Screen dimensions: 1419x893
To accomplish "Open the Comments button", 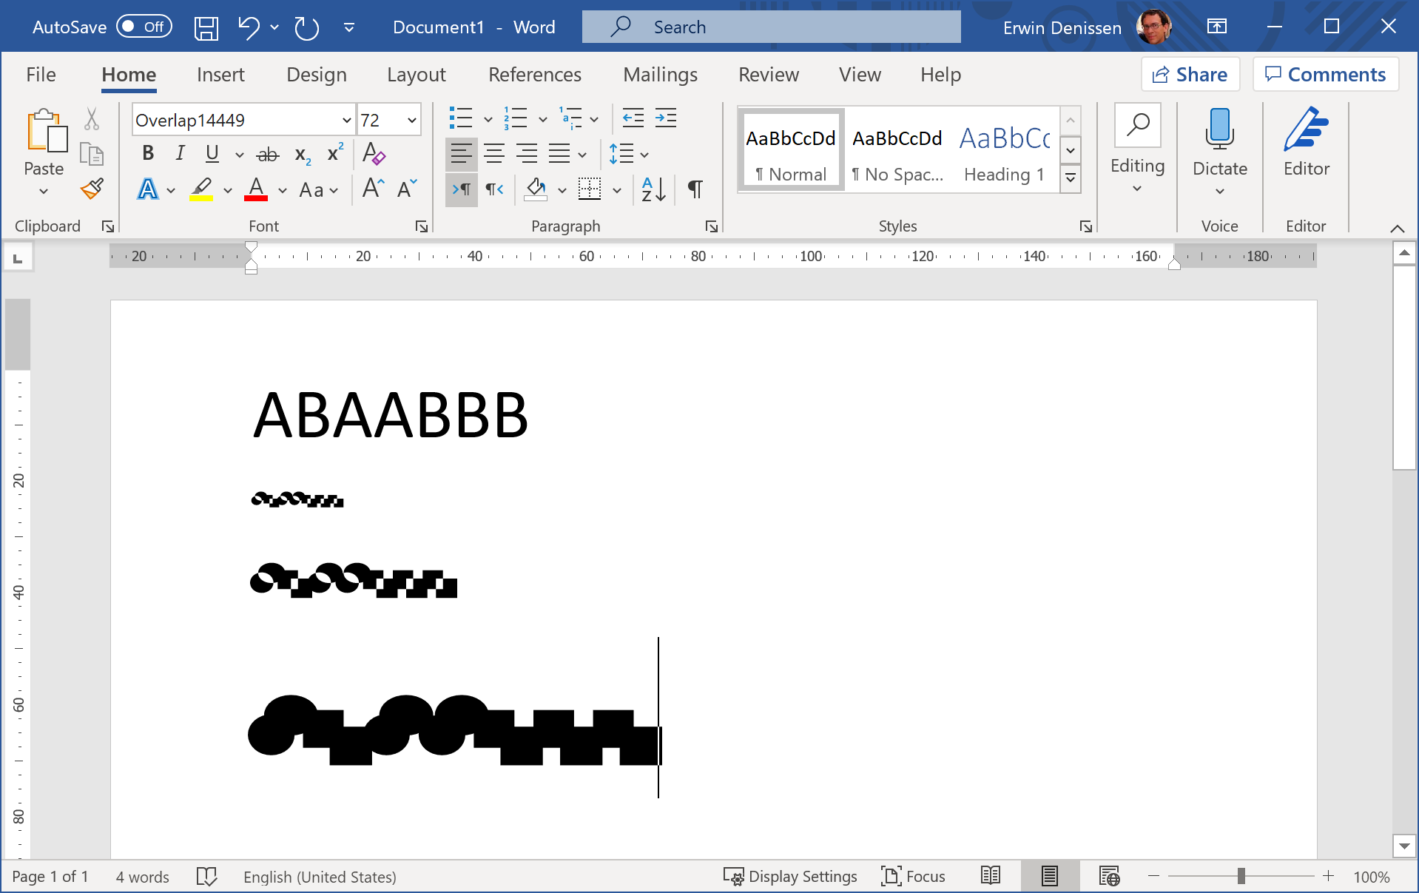I will 1325,75.
